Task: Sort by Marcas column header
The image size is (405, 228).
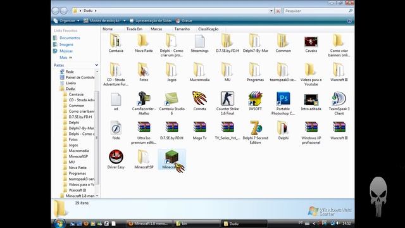Action: coord(156,29)
